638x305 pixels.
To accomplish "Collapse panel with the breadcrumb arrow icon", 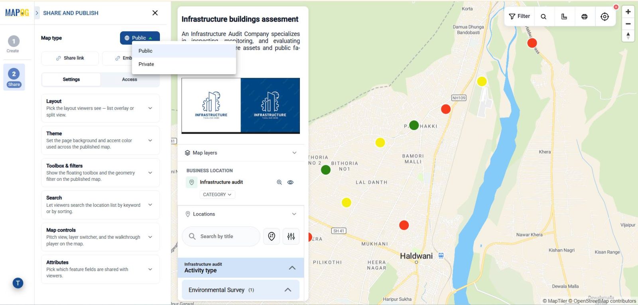I will click(37, 13).
